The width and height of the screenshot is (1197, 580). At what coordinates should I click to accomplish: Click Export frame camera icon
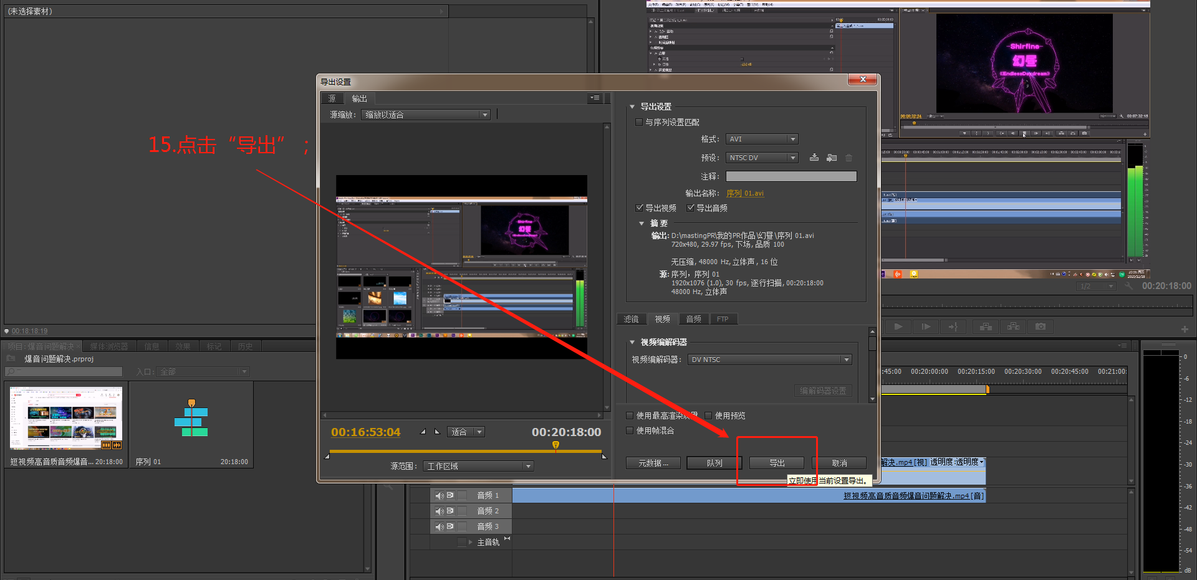(1041, 326)
